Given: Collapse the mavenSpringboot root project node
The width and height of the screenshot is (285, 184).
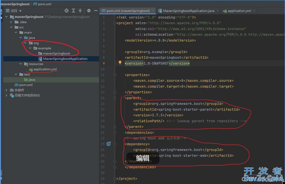Looking at the screenshot, I should pyautogui.click(x=7, y=17).
